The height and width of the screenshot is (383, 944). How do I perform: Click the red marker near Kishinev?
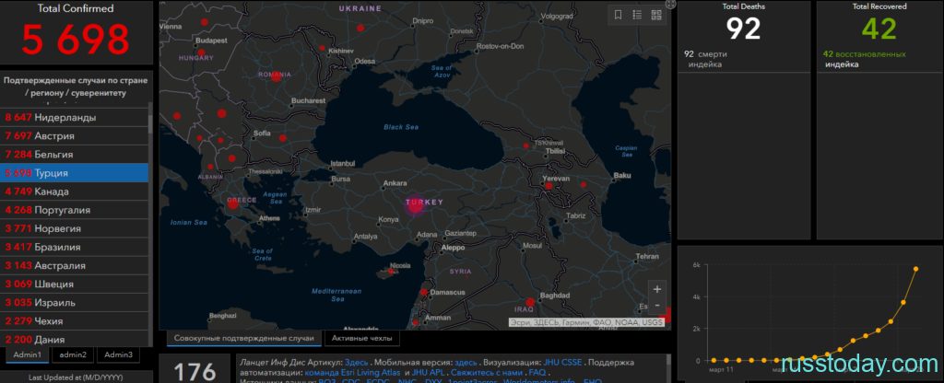[x=322, y=48]
